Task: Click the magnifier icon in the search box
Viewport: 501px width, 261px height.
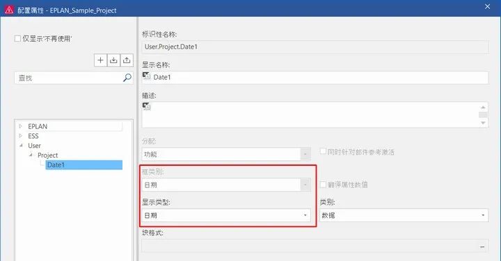Action: coord(127,78)
